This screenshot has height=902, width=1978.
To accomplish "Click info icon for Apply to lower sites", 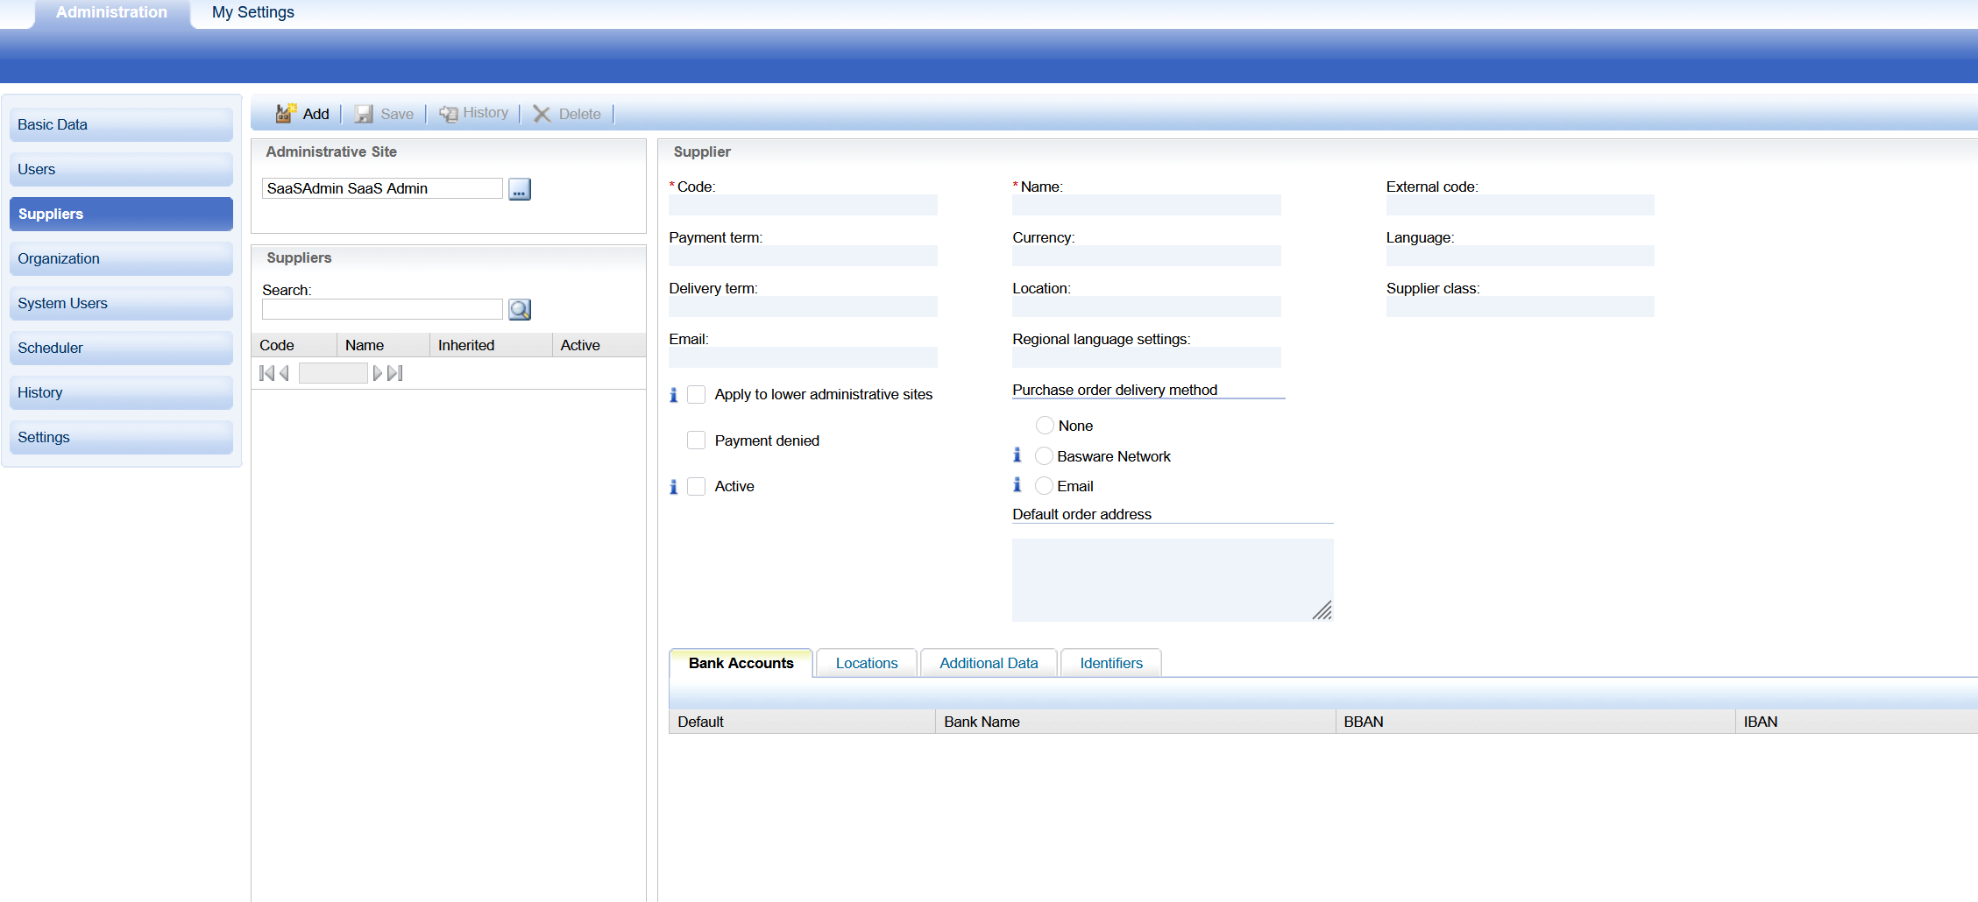I will tap(673, 395).
